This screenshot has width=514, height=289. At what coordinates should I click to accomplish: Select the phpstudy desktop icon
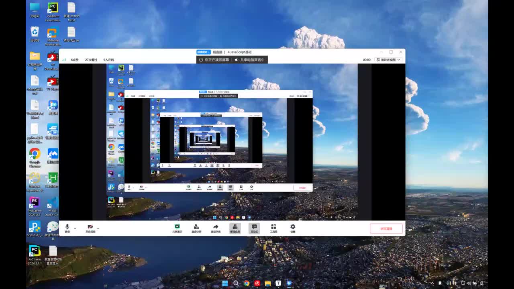coord(35,229)
